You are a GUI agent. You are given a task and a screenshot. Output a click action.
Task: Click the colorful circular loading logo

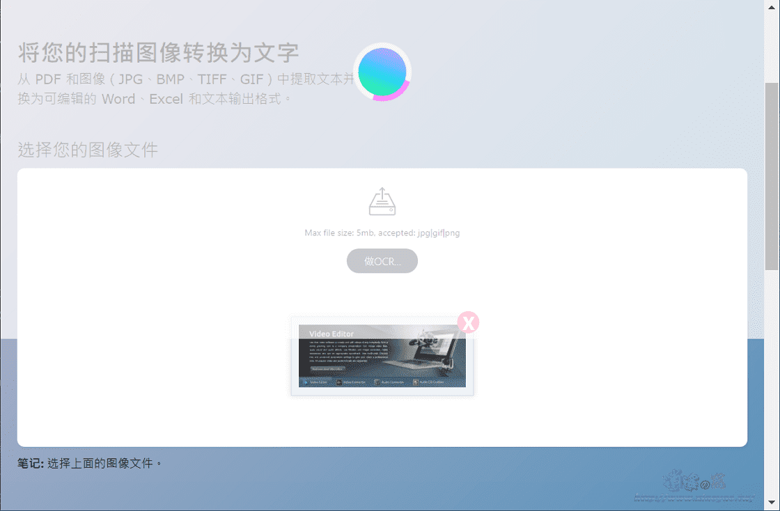coord(382,73)
